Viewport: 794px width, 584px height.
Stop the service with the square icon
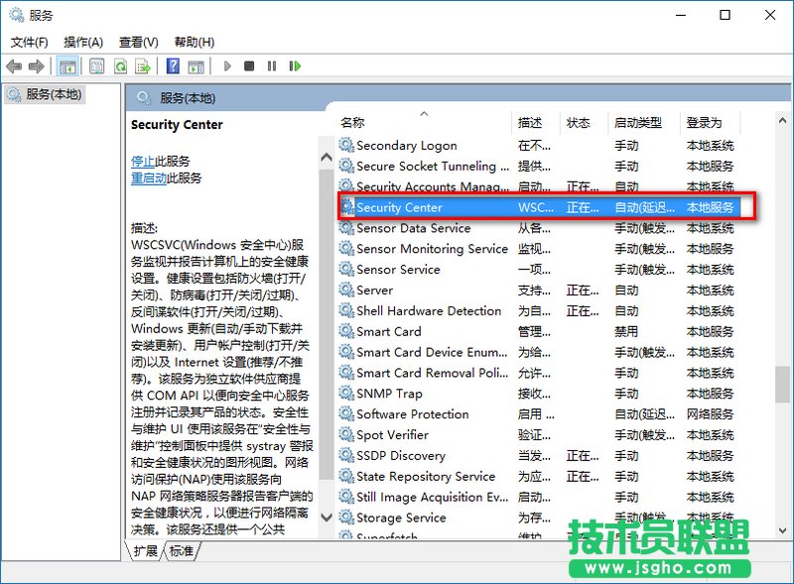pyautogui.click(x=248, y=66)
